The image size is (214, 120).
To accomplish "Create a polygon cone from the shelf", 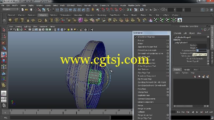I will (x=28, y=20).
